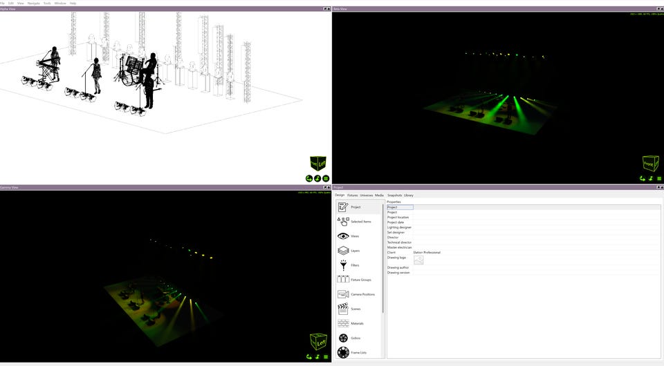This screenshot has height=366, width=664.
Task: Click the Gamma View walk-mode figure icon
Action: 317,357
